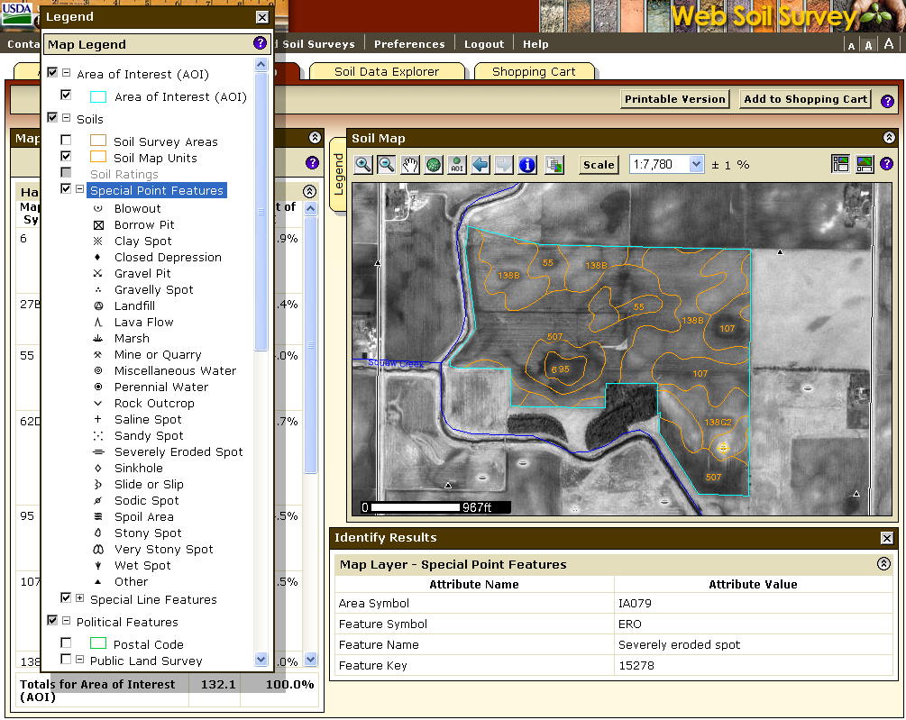Click the Printable Version button
Image resolution: width=906 pixels, height=720 pixels.
(x=675, y=99)
